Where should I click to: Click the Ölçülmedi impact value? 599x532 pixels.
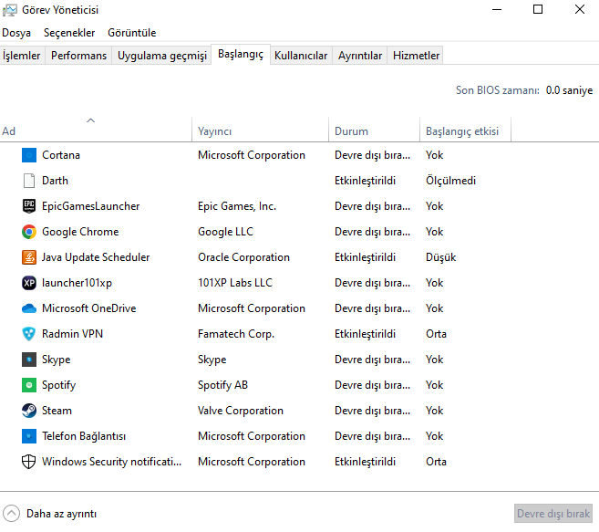click(450, 181)
